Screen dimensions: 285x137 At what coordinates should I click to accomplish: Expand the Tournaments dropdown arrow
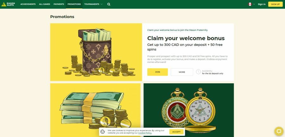click(101, 4)
